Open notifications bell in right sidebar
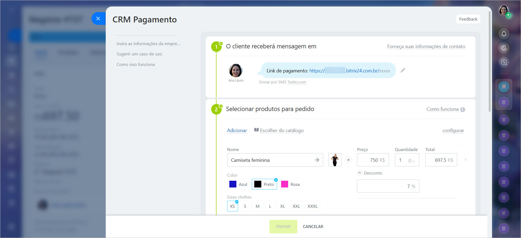 (504, 34)
